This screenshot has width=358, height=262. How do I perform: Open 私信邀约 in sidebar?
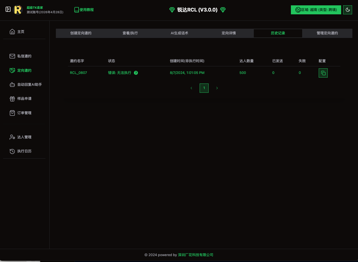click(x=24, y=56)
